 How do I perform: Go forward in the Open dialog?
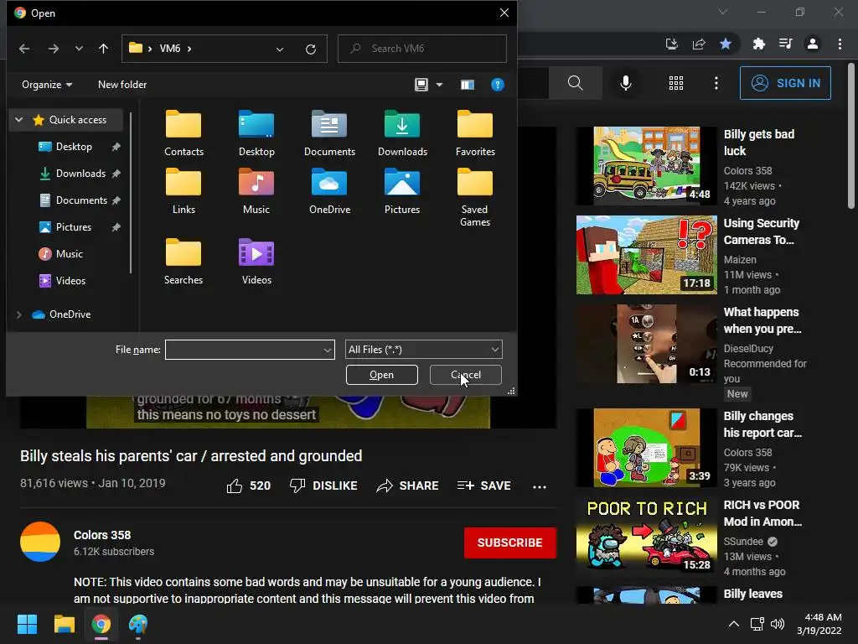[53, 49]
